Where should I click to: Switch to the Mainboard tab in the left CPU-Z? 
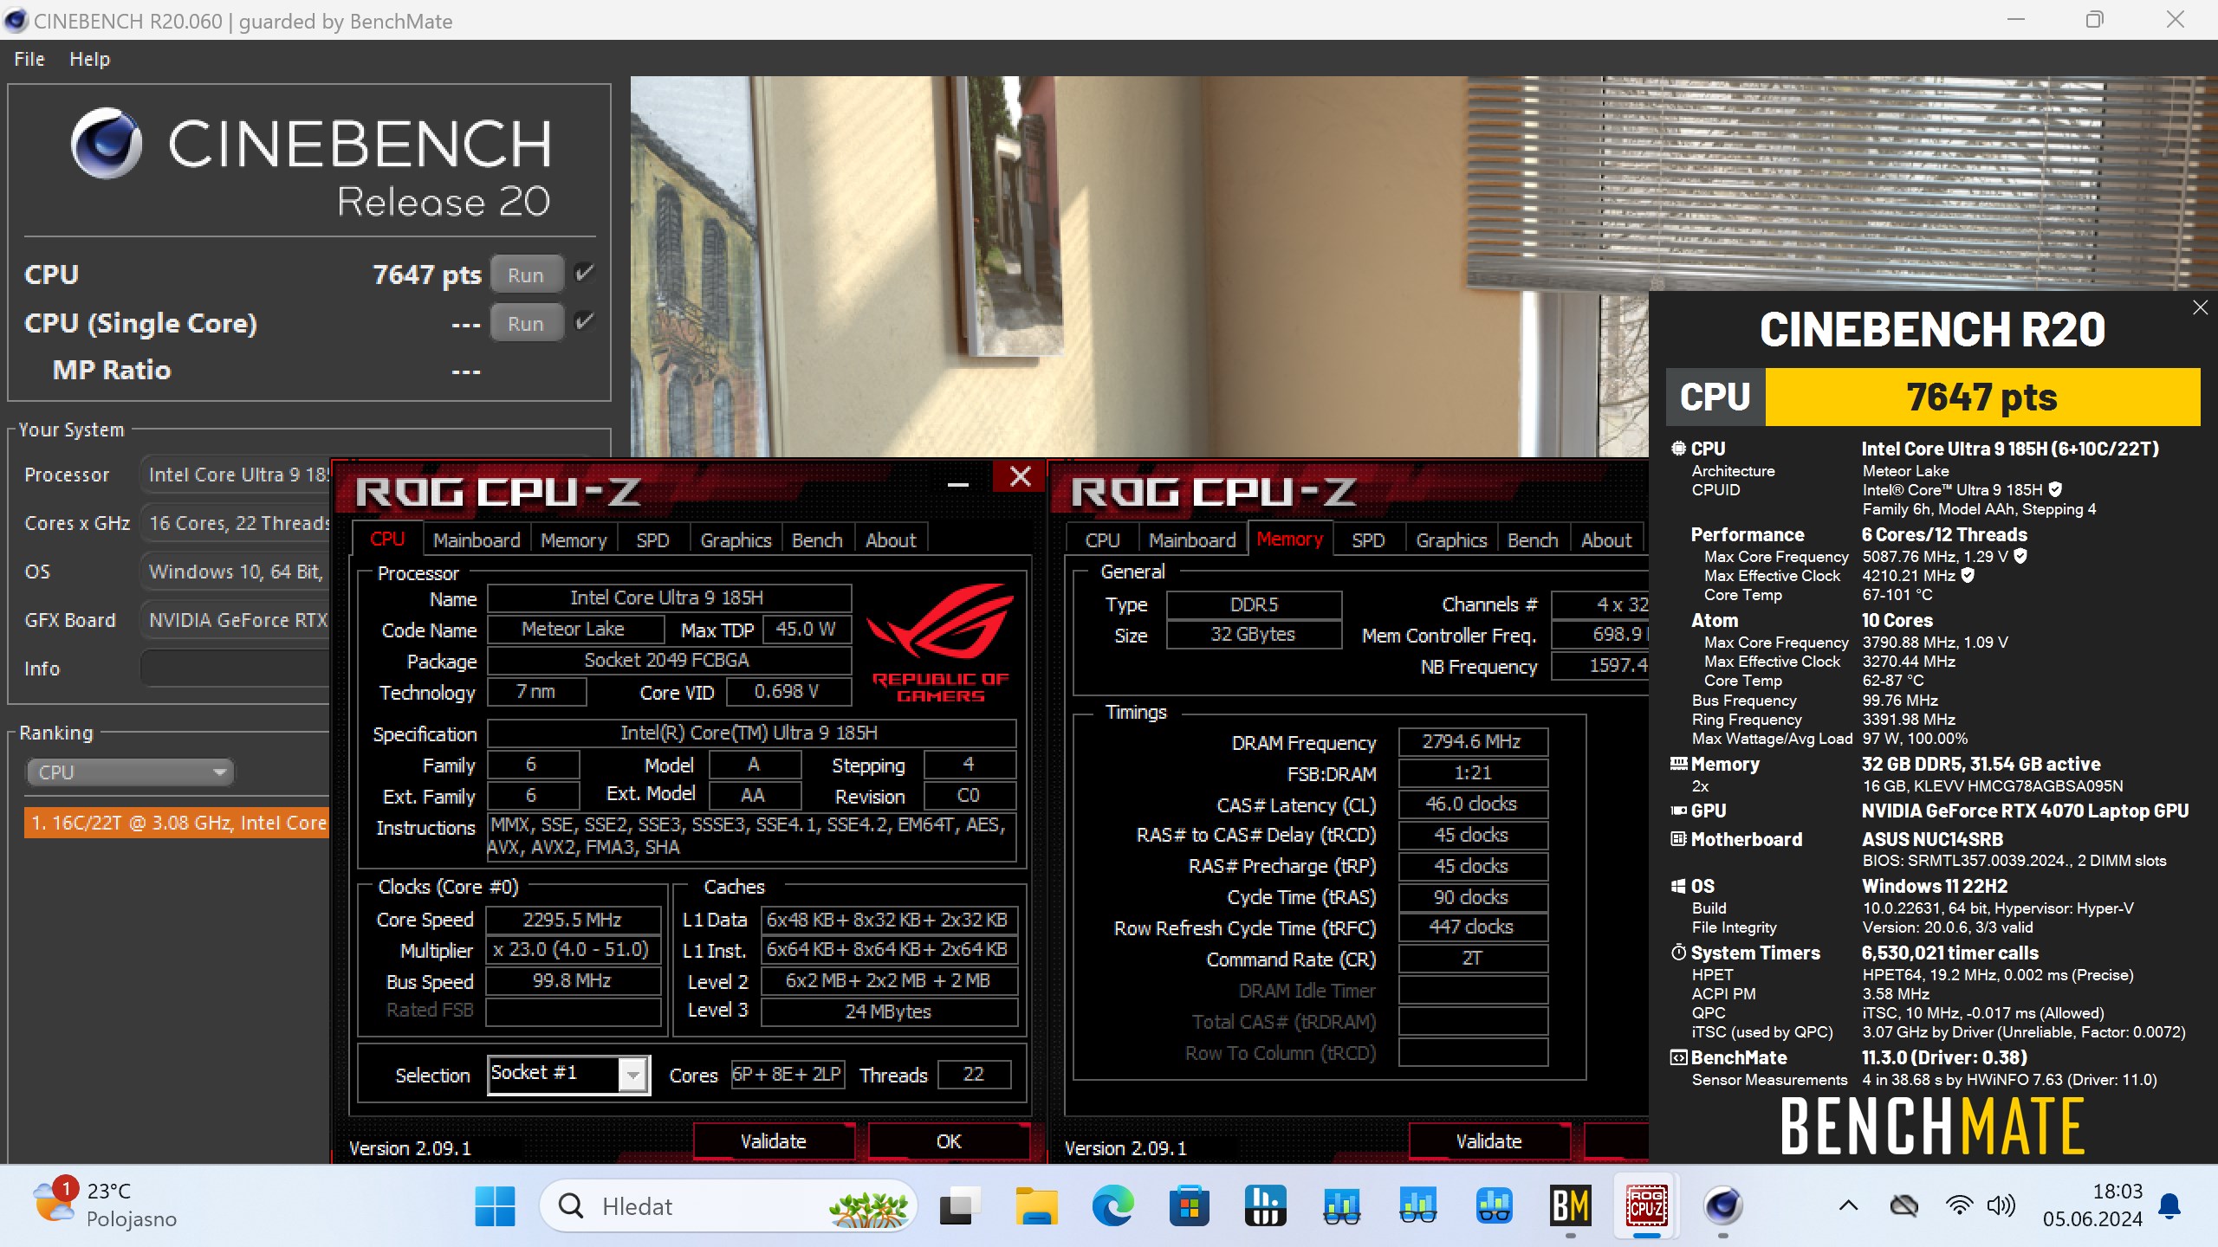pyautogui.click(x=477, y=540)
